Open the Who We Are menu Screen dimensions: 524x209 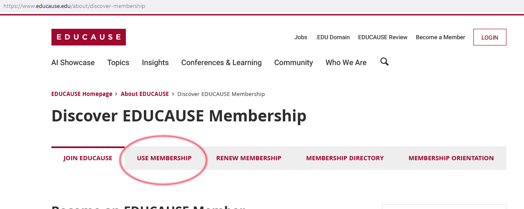(x=346, y=63)
